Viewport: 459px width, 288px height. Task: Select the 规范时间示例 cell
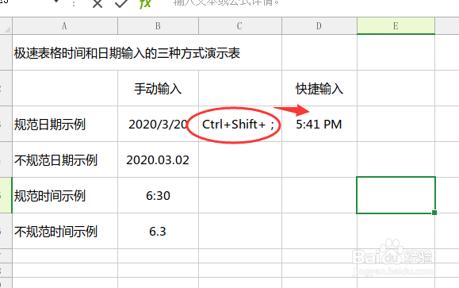tap(65, 195)
